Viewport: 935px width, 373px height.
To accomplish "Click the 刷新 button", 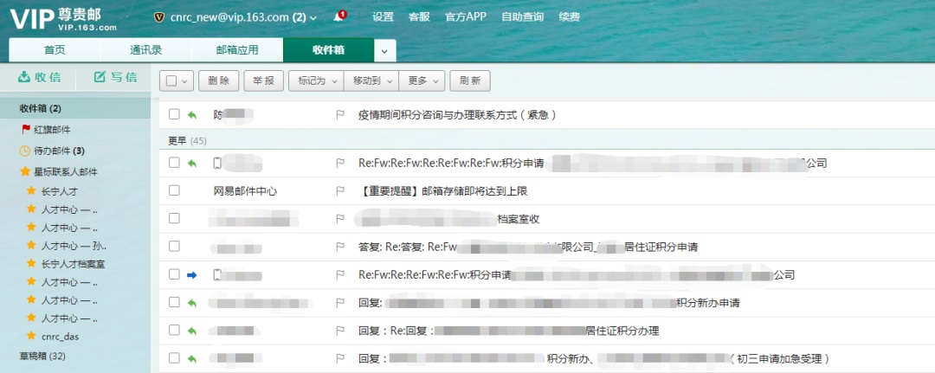I will pyautogui.click(x=470, y=81).
